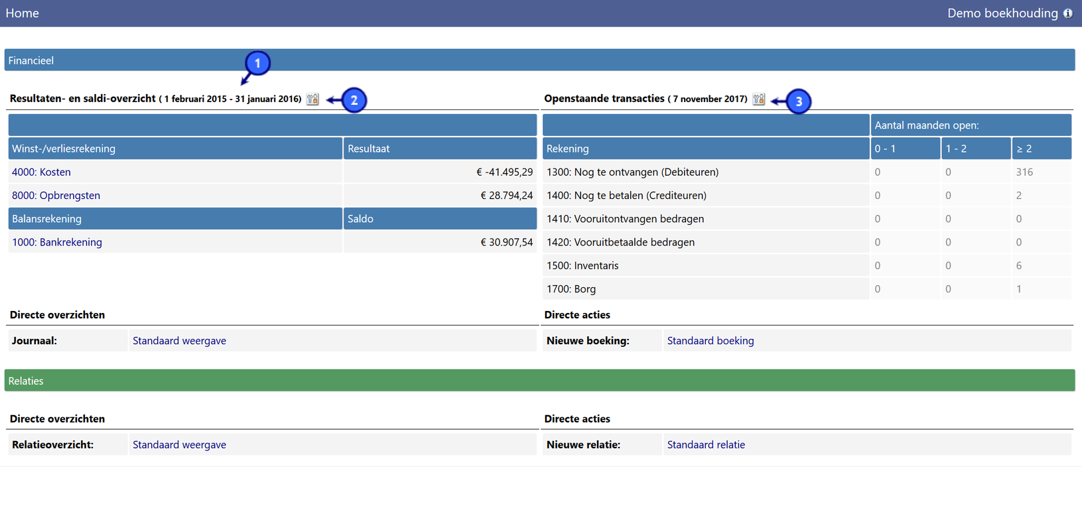Image resolution: width=1082 pixels, height=512 pixels.
Task: Select row 1700: Borg
Action: (807, 289)
